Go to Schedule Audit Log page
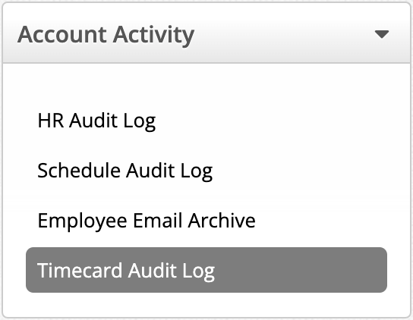Image resolution: width=413 pixels, height=320 pixels. point(125,171)
